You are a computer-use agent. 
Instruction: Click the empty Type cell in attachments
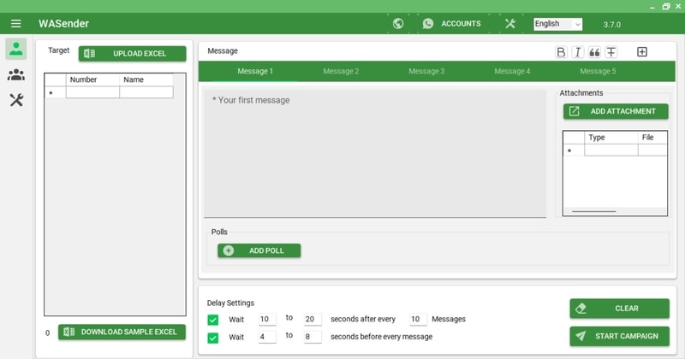tap(611, 150)
